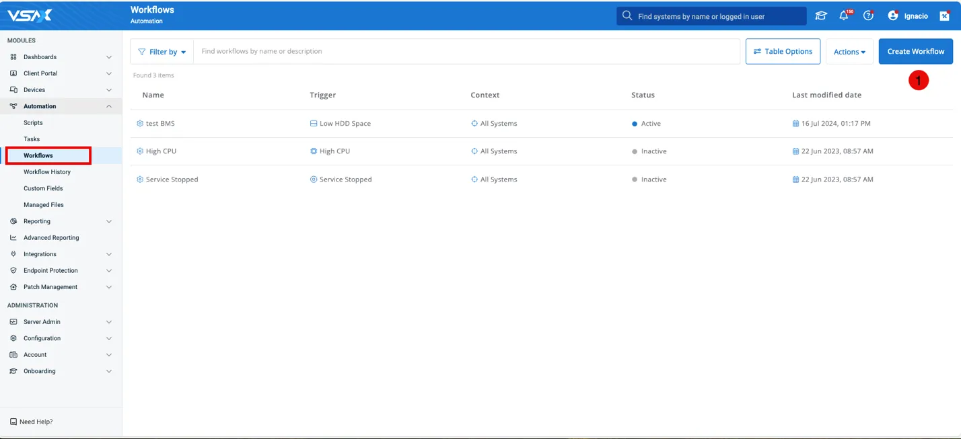961x439 pixels.
Task: Open the Filter by dropdown
Action: [162, 52]
